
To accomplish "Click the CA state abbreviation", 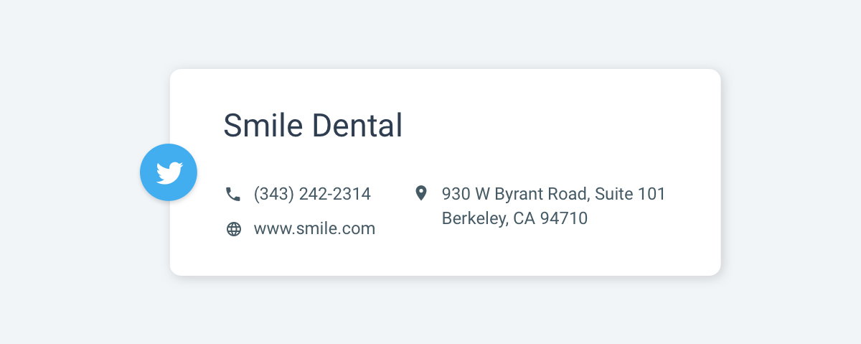I will coord(523,218).
